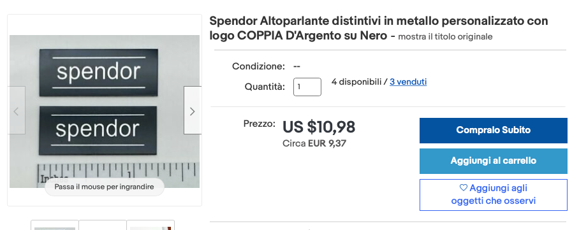Click the heart icon on the watchlist button
The image size is (572, 230).
(464, 188)
